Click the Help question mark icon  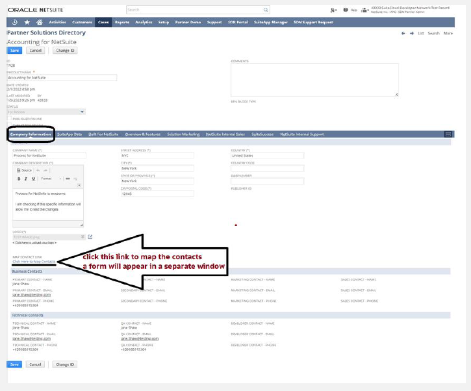click(x=346, y=10)
